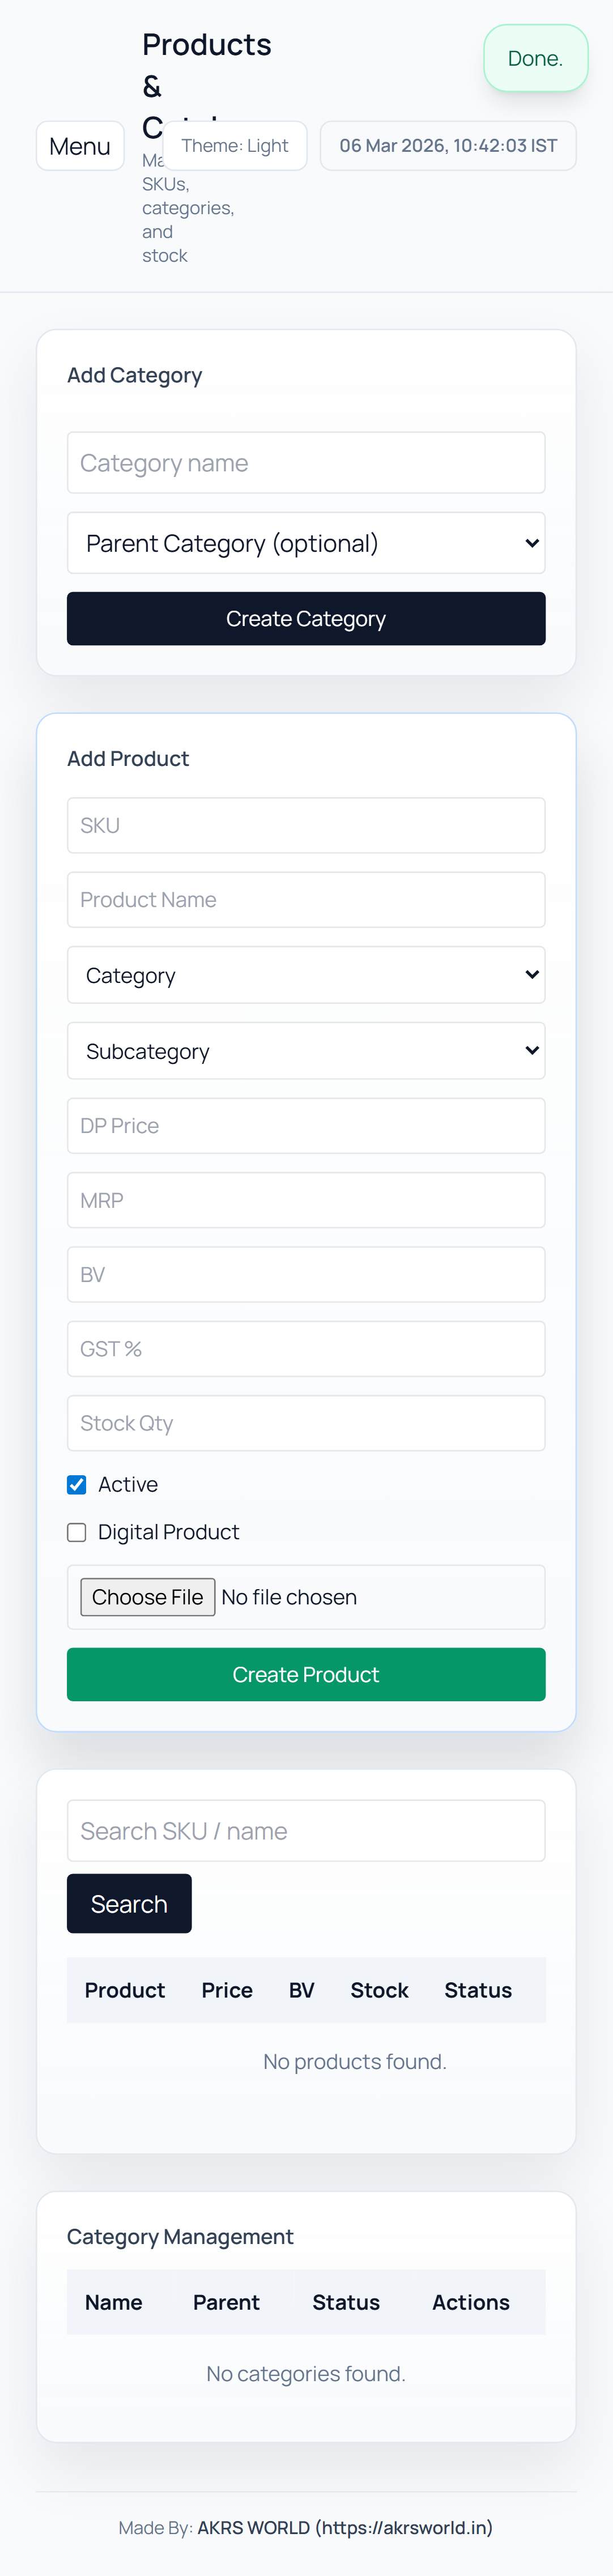Select the DP Price field
The image size is (613, 2576).
coord(306,1126)
